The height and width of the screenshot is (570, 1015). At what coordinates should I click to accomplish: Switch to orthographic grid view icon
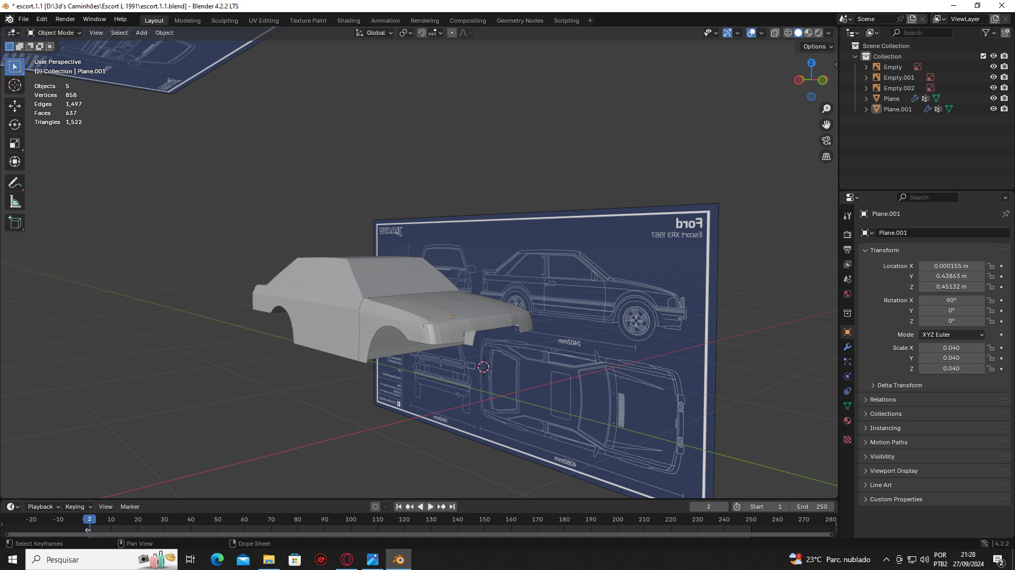coord(826,157)
